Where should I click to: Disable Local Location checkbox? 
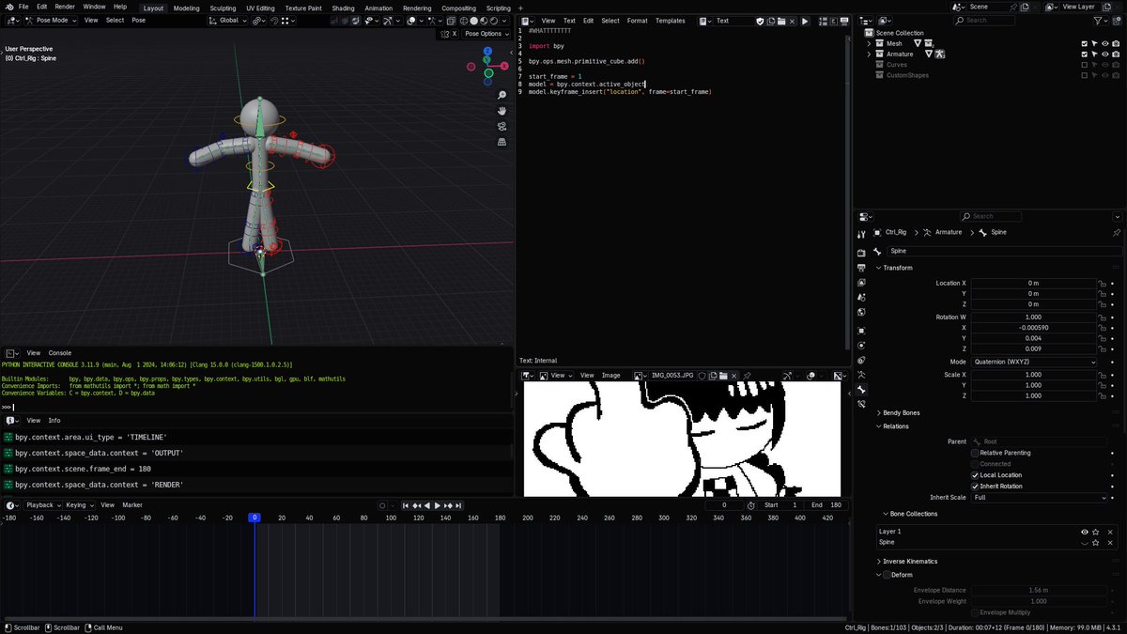tap(975, 475)
